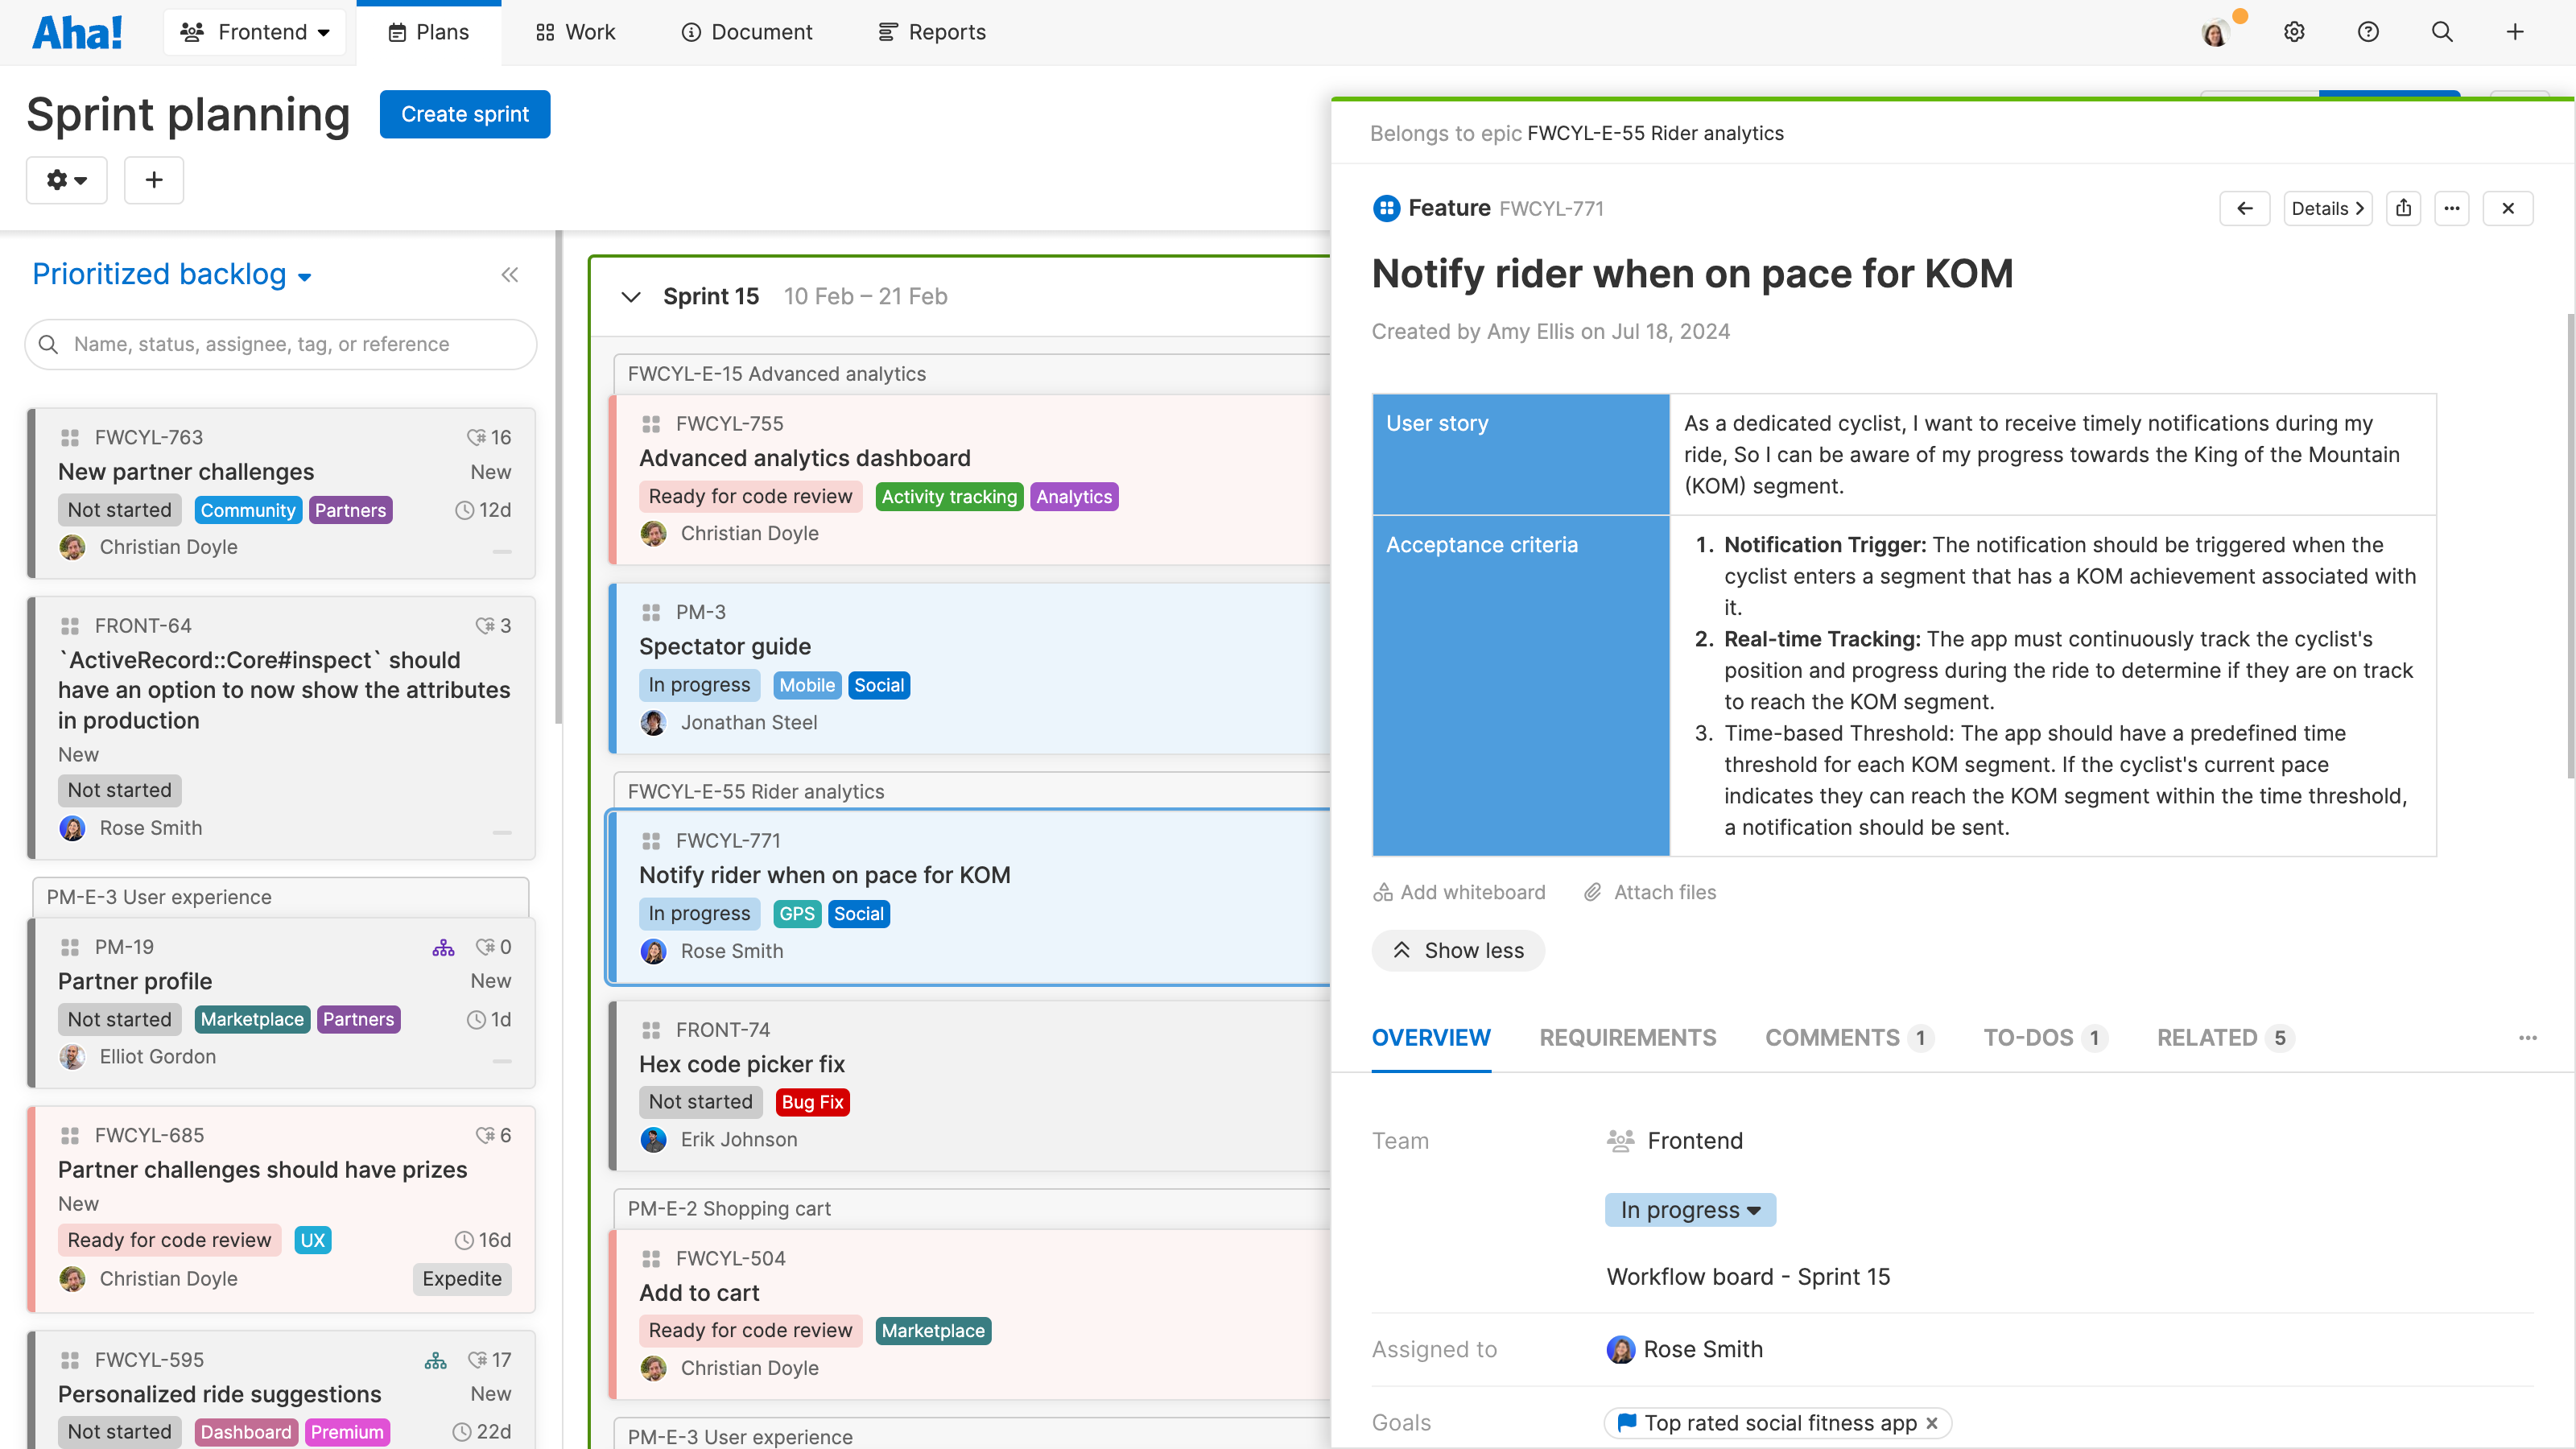Open the Frontend workspace dropdown
Screen dimensions: 2576x1449
click(x=255, y=31)
